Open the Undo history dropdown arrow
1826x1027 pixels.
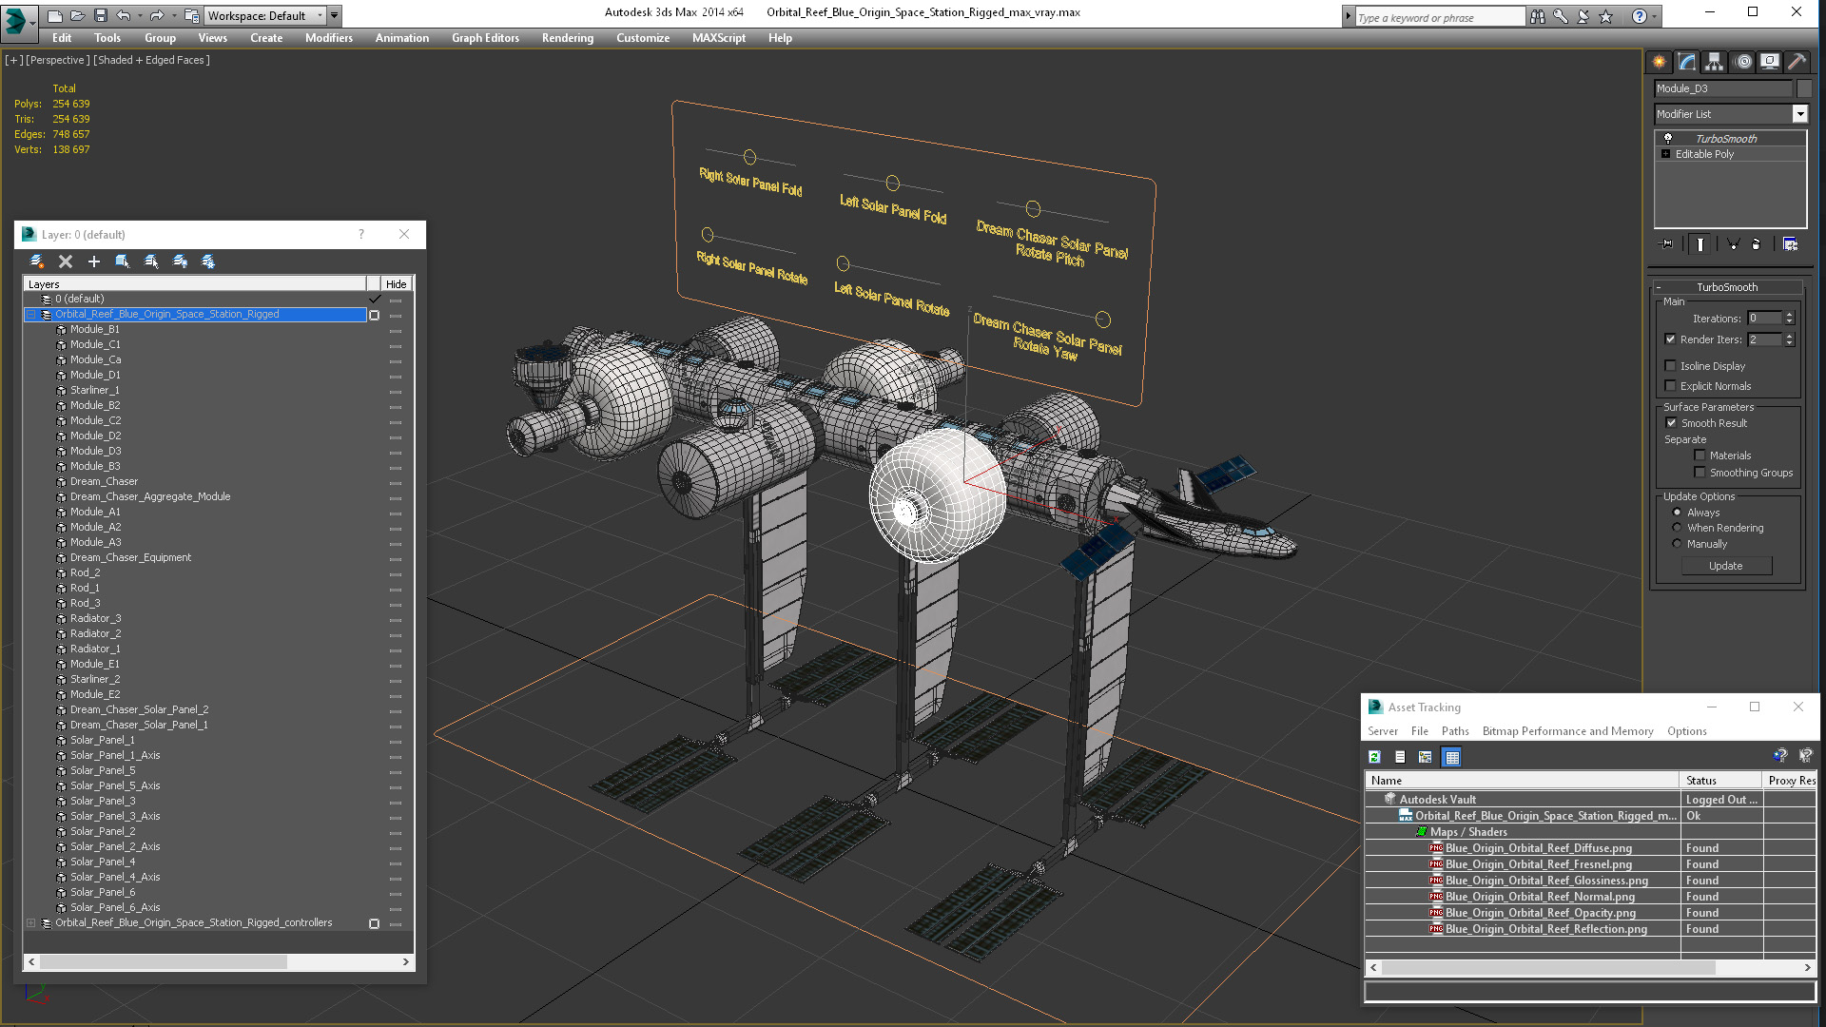click(x=140, y=15)
